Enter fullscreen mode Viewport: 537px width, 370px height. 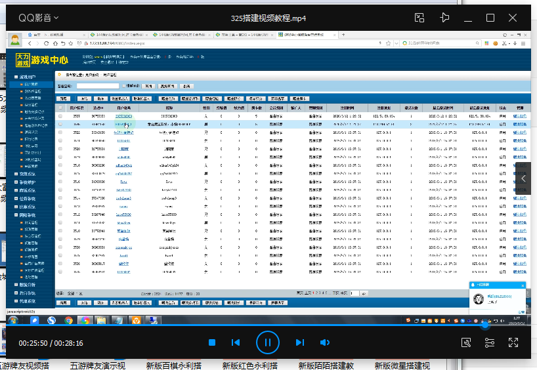coord(513,342)
